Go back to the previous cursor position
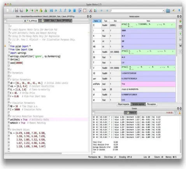Image resolution: width=186 pixels, height=169 pixels. coord(102,11)
